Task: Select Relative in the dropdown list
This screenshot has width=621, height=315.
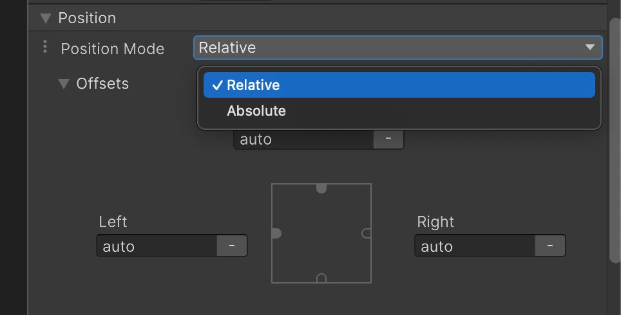Action: 399,85
